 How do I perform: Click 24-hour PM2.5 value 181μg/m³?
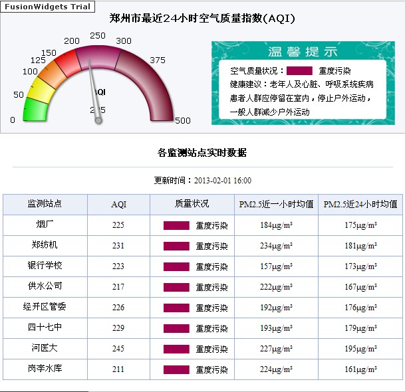point(360,246)
